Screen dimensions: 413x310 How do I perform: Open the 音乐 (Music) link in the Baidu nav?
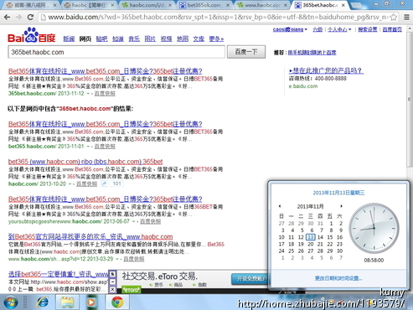tap(134, 39)
